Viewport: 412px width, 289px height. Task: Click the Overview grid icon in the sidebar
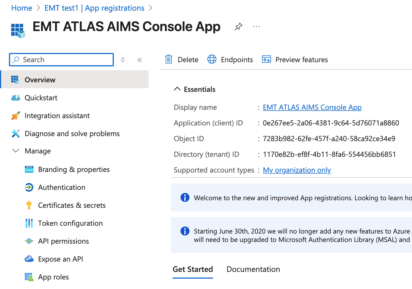[x=15, y=80]
